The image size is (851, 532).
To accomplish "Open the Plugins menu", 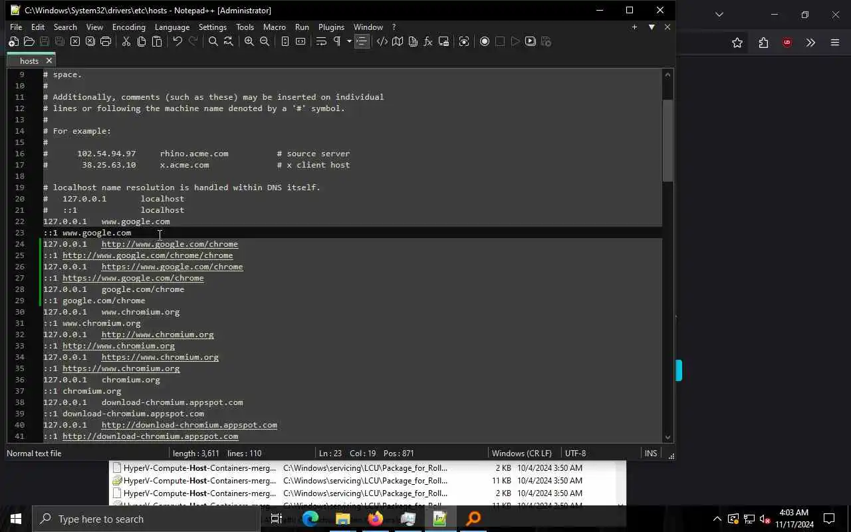I will 331,27.
